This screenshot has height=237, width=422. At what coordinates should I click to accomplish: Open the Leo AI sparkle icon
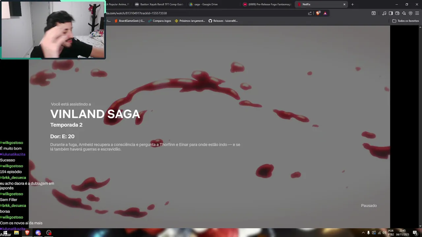click(404, 13)
